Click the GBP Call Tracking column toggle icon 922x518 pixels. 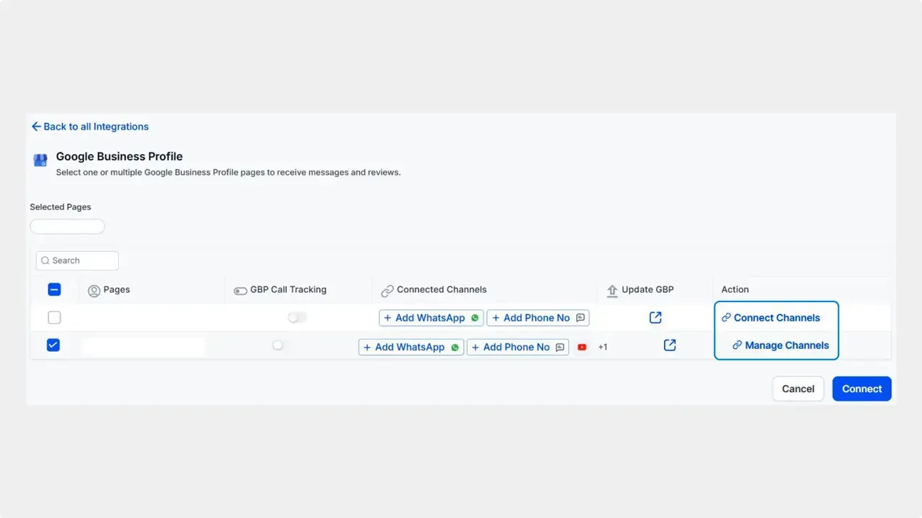(241, 290)
